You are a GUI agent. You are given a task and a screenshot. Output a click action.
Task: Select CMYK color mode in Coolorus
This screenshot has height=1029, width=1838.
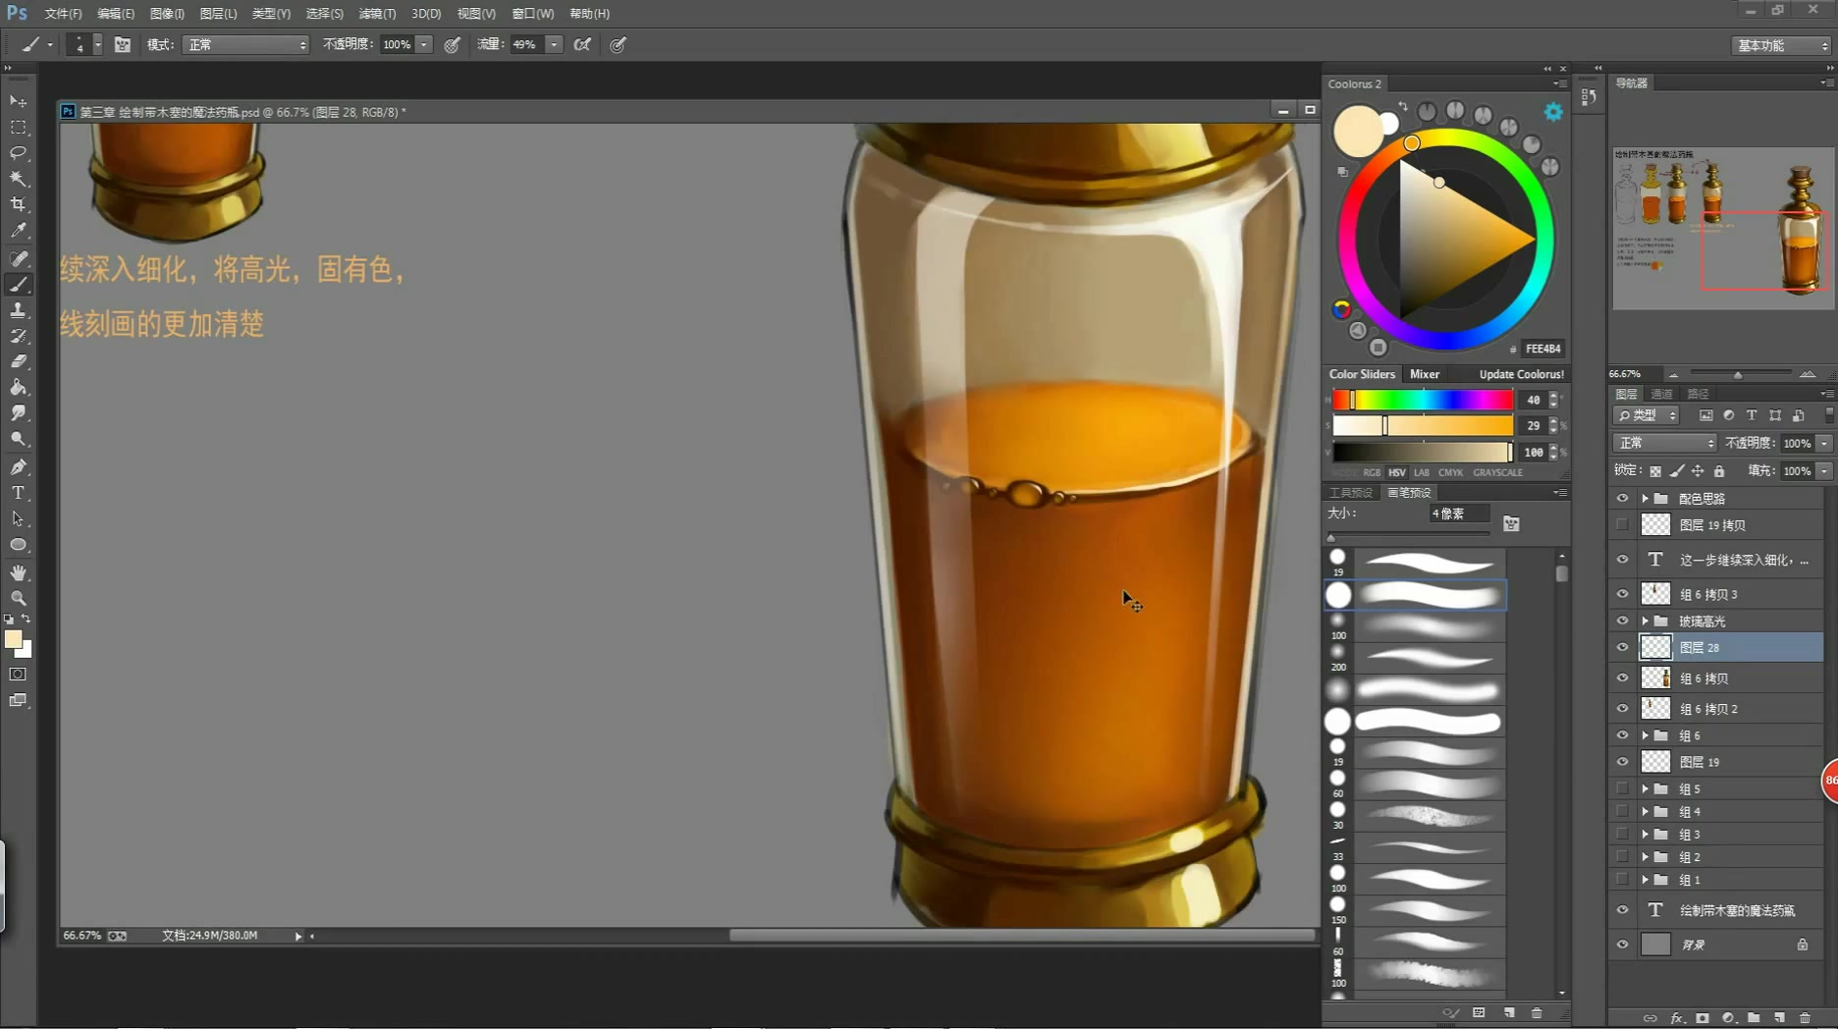point(1450,472)
